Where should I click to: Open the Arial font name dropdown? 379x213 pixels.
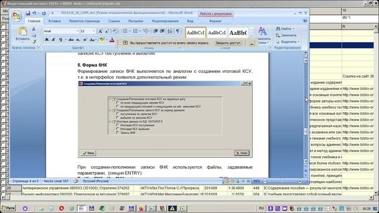(78, 31)
